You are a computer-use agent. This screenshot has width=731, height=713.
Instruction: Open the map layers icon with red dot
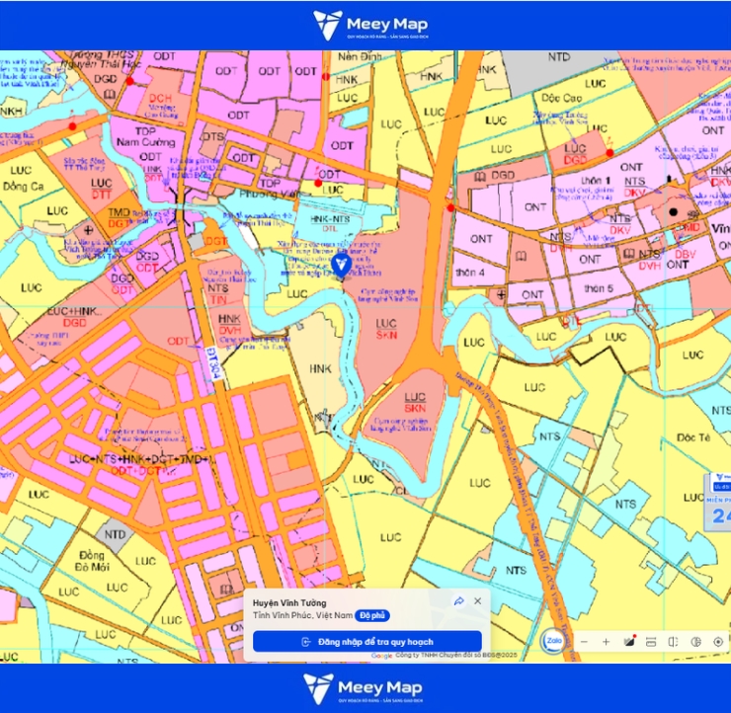point(629,642)
